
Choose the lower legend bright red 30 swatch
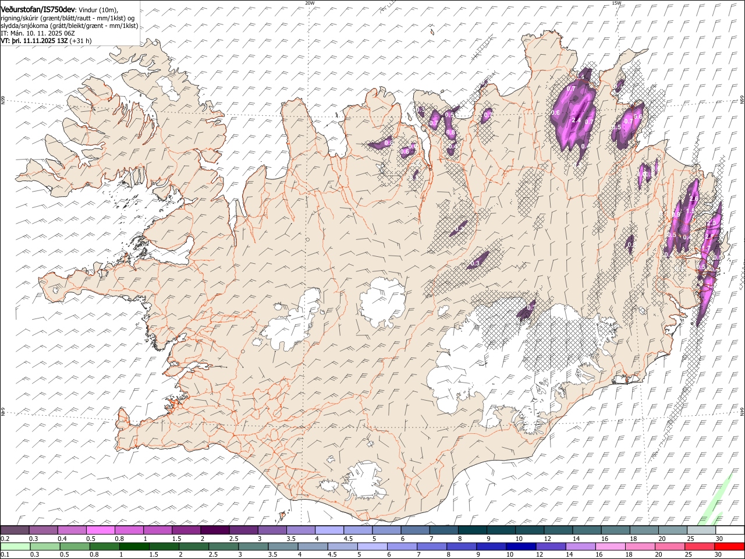[729, 547]
